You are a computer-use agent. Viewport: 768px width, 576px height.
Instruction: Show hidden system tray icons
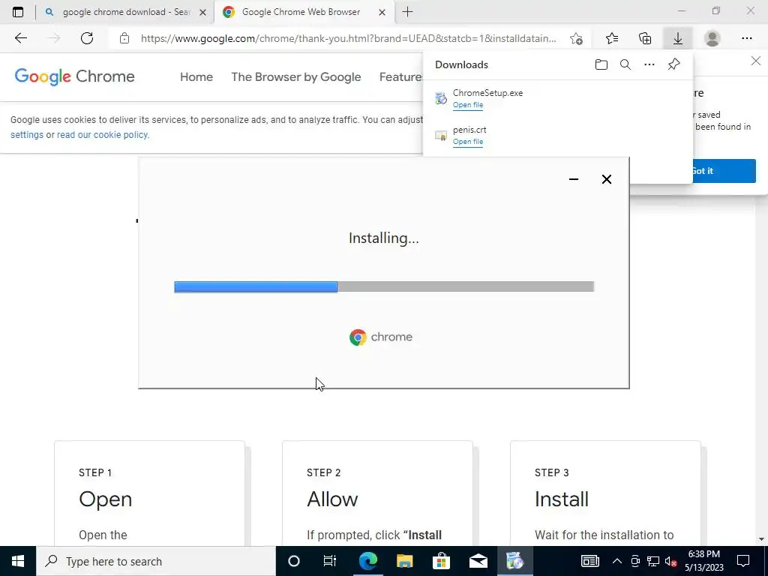(x=617, y=561)
